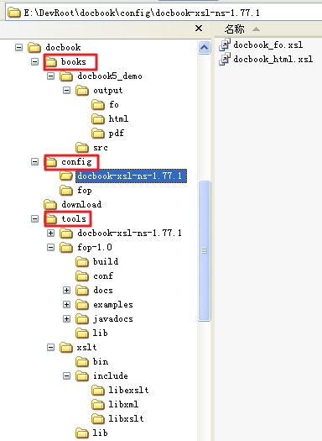This screenshot has width=322, height=441.
Task: Select the examples tree item label
Action: pyautogui.click(x=113, y=305)
